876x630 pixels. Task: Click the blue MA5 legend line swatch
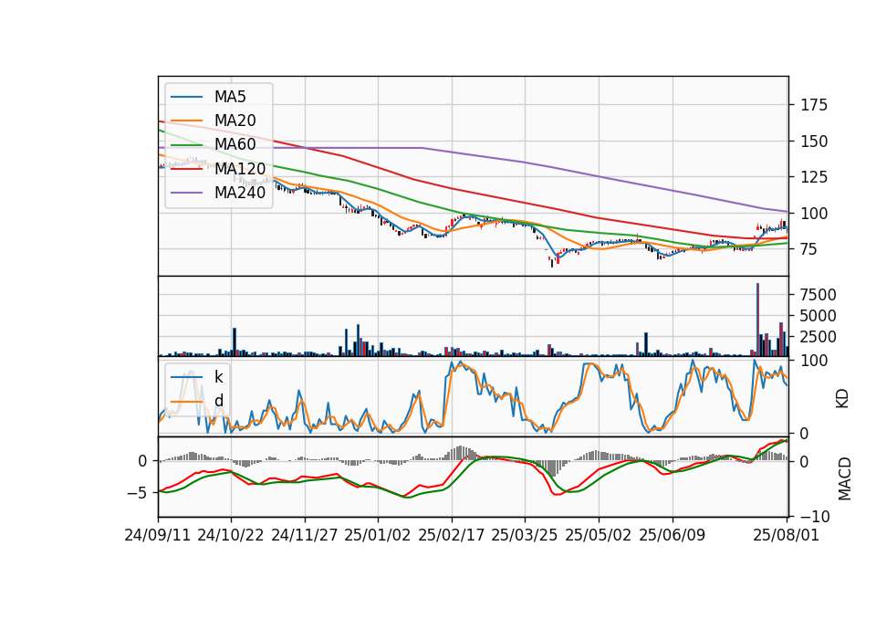186,97
